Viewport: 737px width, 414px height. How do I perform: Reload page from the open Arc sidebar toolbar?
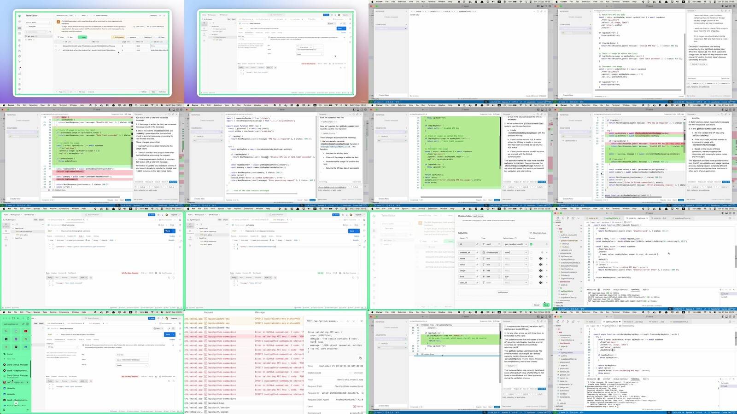pos(28,318)
